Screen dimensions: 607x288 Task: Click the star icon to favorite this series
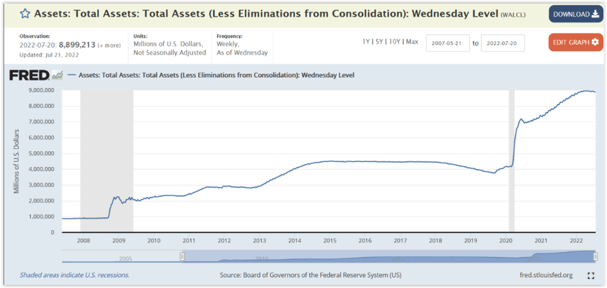point(24,13)
